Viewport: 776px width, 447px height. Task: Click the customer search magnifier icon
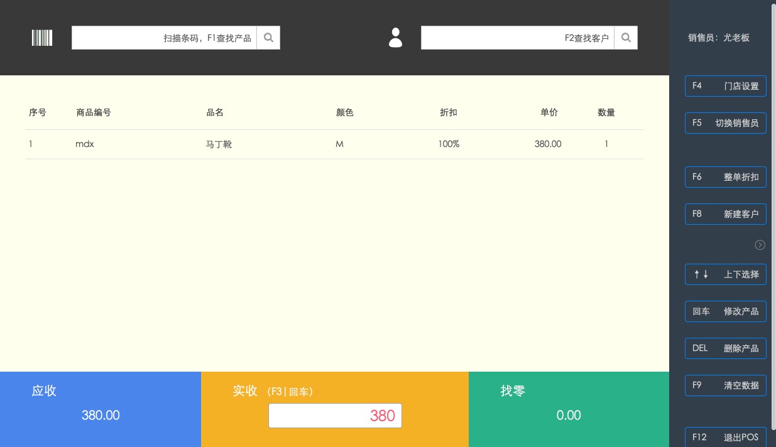(626, 38)
